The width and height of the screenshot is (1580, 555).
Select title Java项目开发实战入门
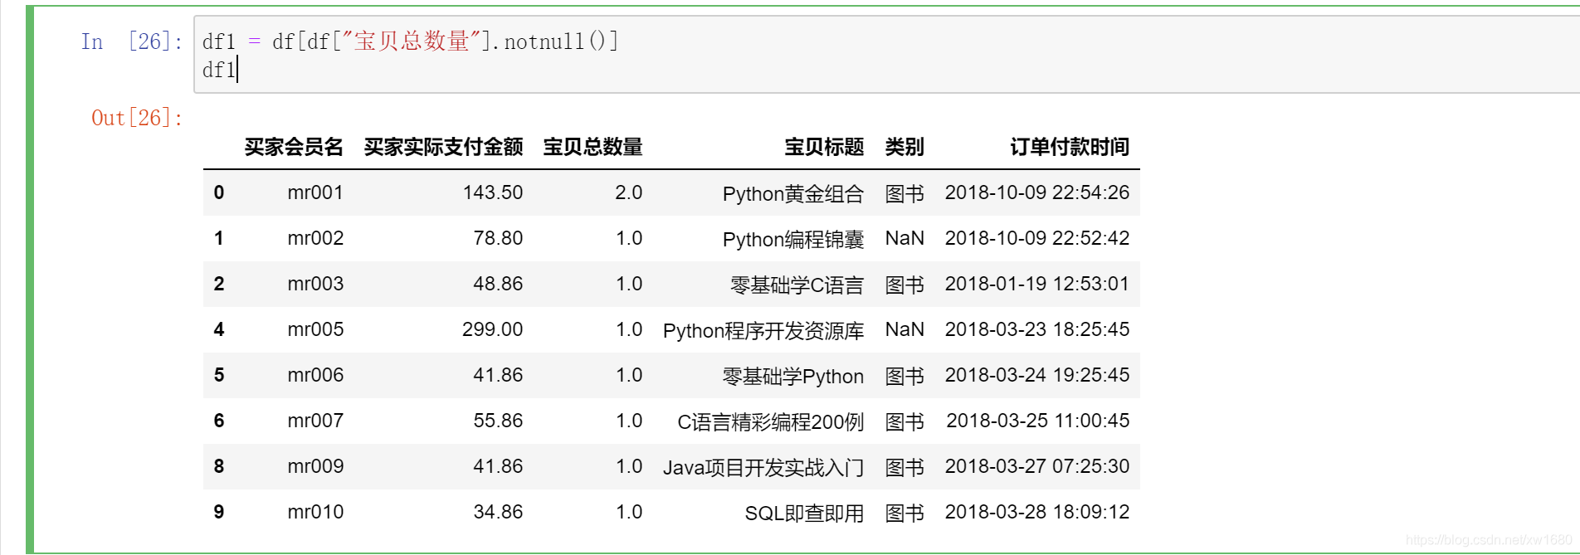pyautogui.click(x=763, y=467)
